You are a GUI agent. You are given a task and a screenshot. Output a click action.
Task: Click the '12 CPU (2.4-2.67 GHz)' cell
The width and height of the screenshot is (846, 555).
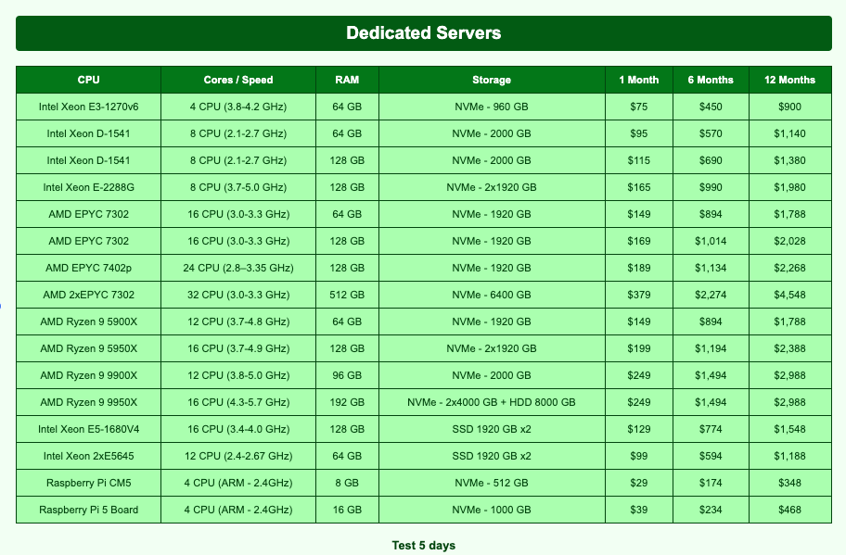click(x=237, y=457)
